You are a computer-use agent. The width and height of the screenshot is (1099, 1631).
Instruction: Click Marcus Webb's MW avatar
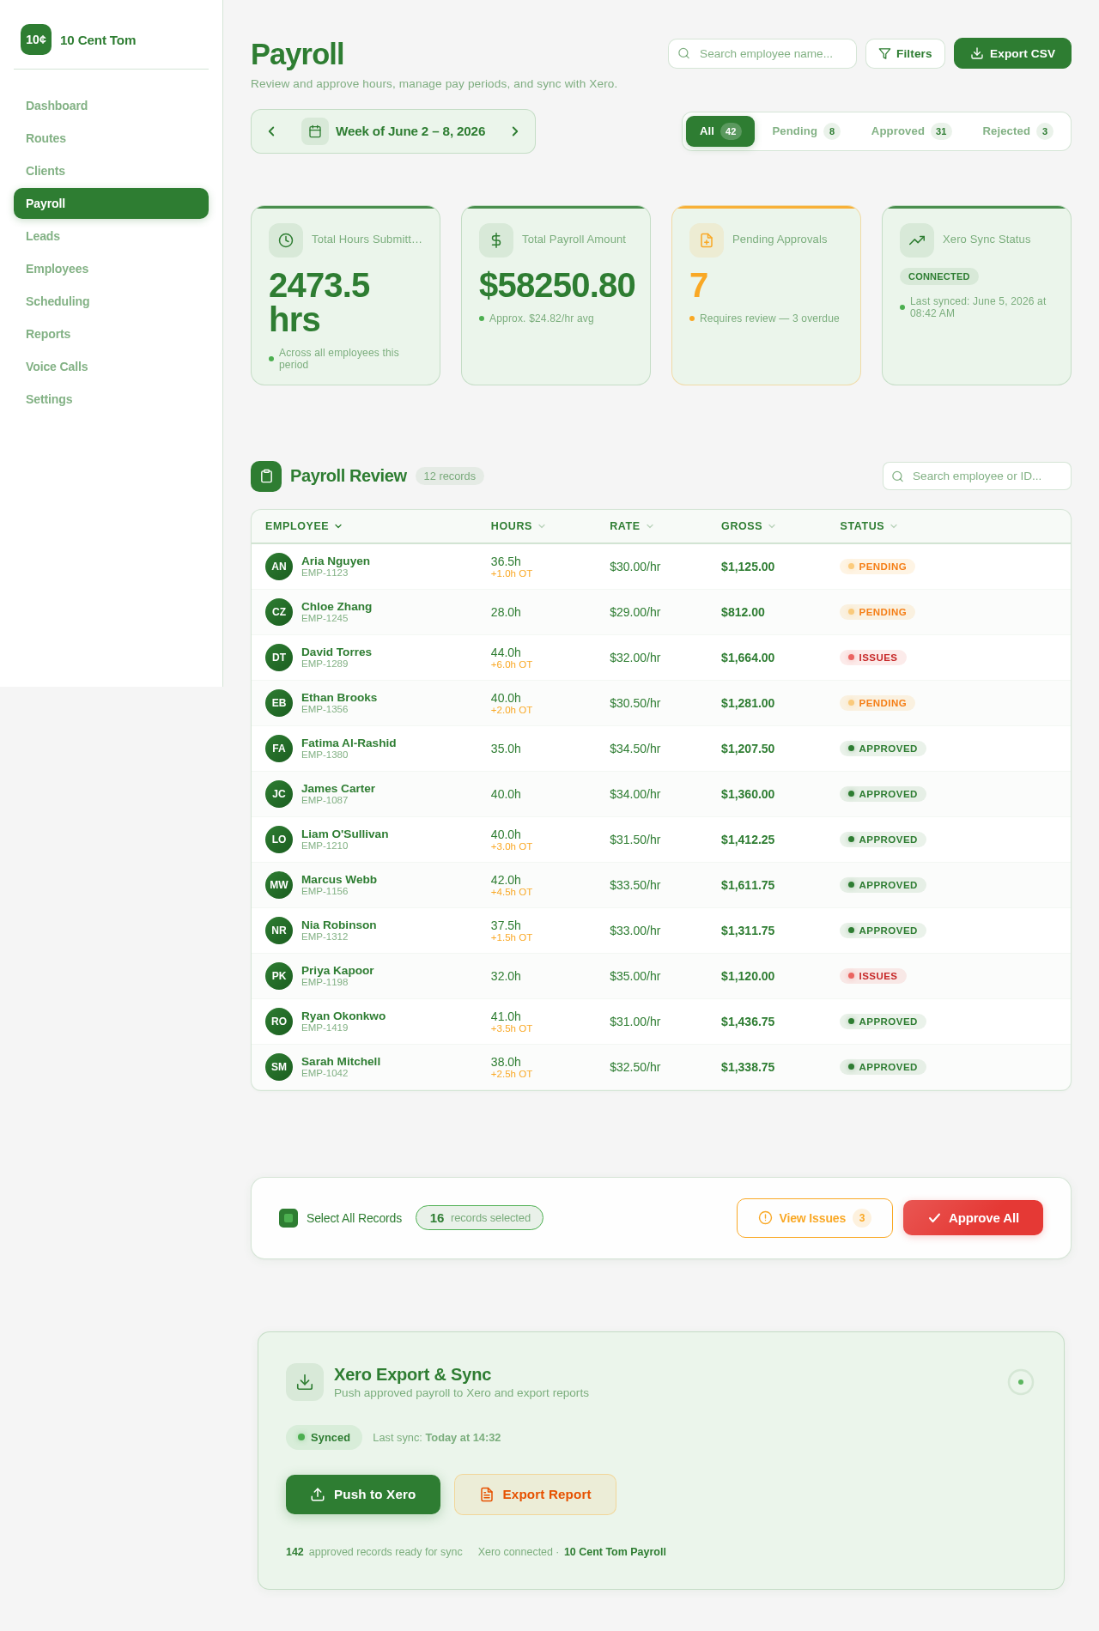[279, 885]
